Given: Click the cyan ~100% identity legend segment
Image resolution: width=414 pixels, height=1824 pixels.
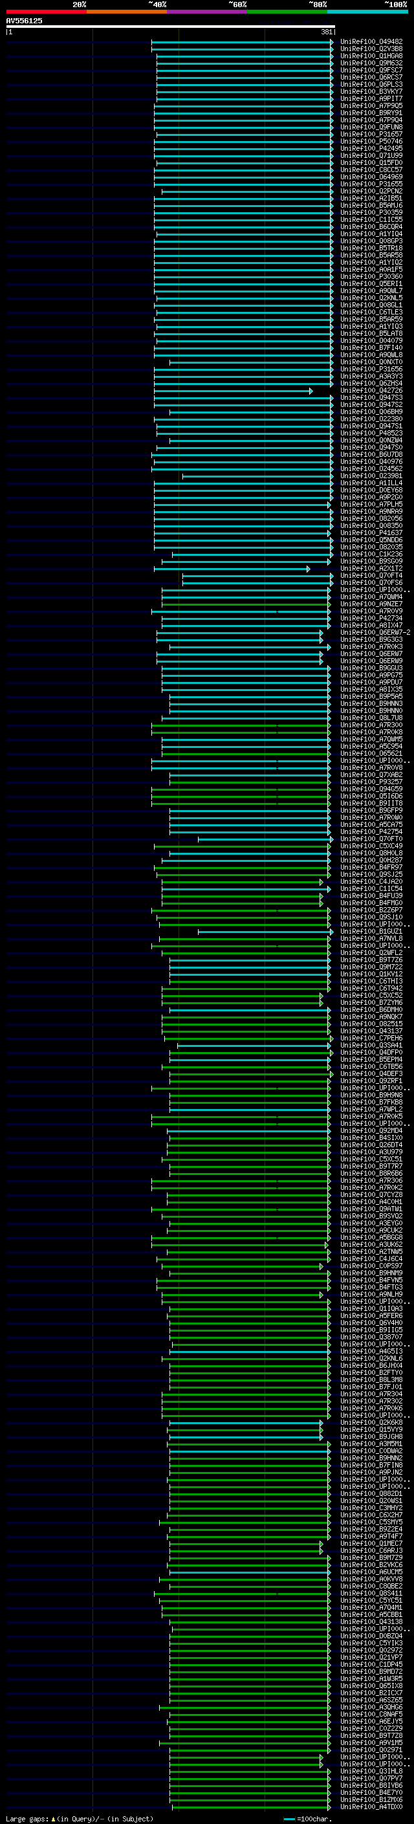Looking at the screenshot, I should click(368, 12).
